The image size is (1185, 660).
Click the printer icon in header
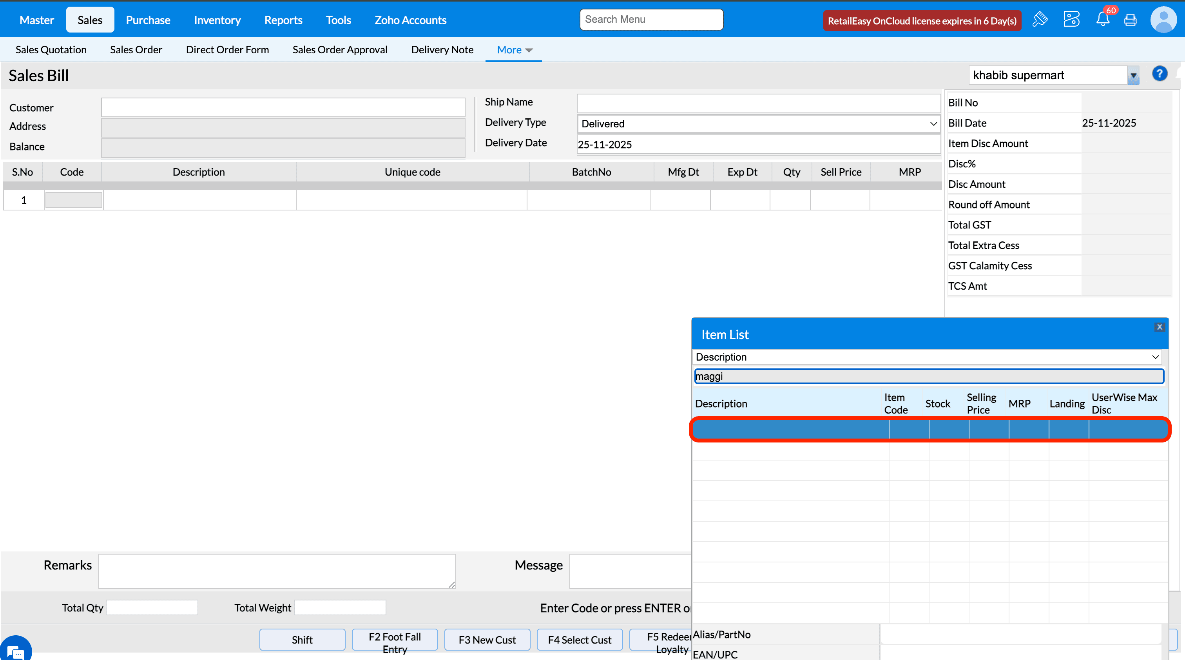(x=1130, y=20)
